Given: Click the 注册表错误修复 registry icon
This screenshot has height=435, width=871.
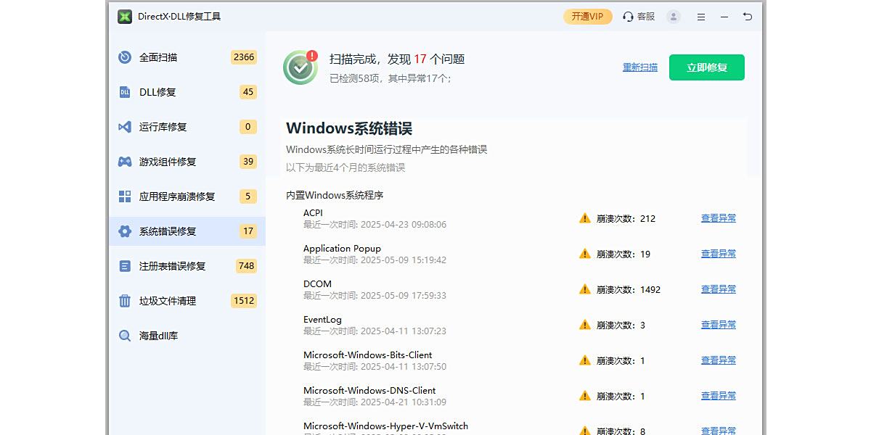Looking at the screenshot, I should point(125,266).
